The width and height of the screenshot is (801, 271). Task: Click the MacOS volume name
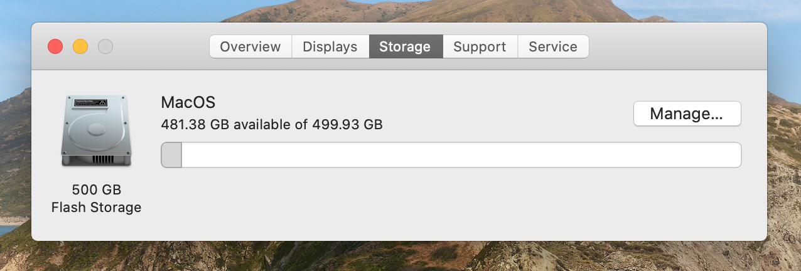(x=188, y=102)
